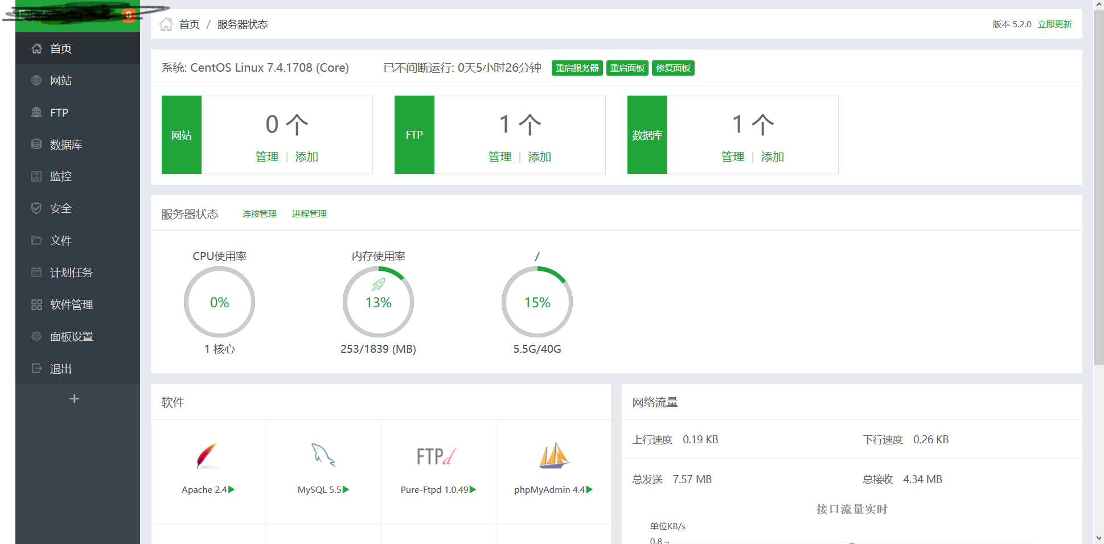Screen dimensions: 1104x544
Task: Click the 网站 globe icon in sidebar
Action: pos(36,80)
